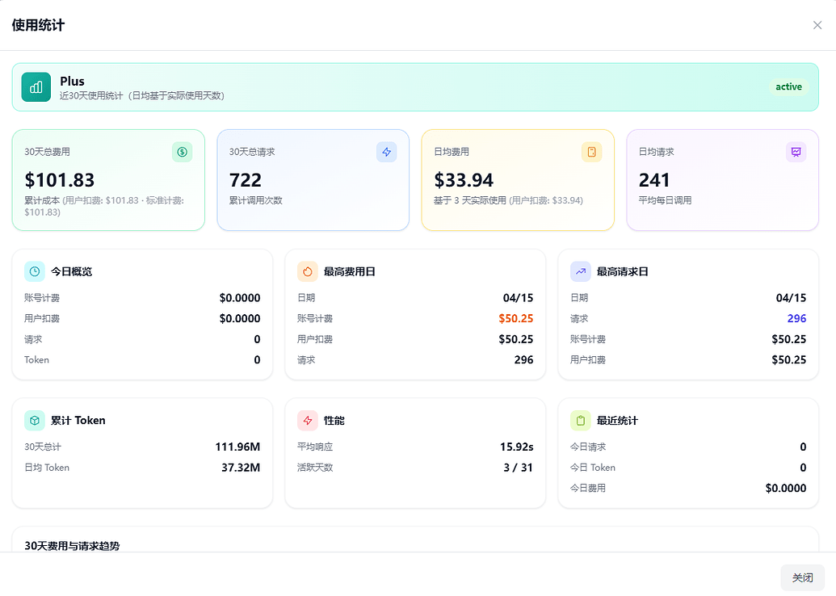Viewport: 836px width, 596px height.
Task: Click the 用户扣费 $50.25 value in 最高请求日
Action: tap(789, 360)
